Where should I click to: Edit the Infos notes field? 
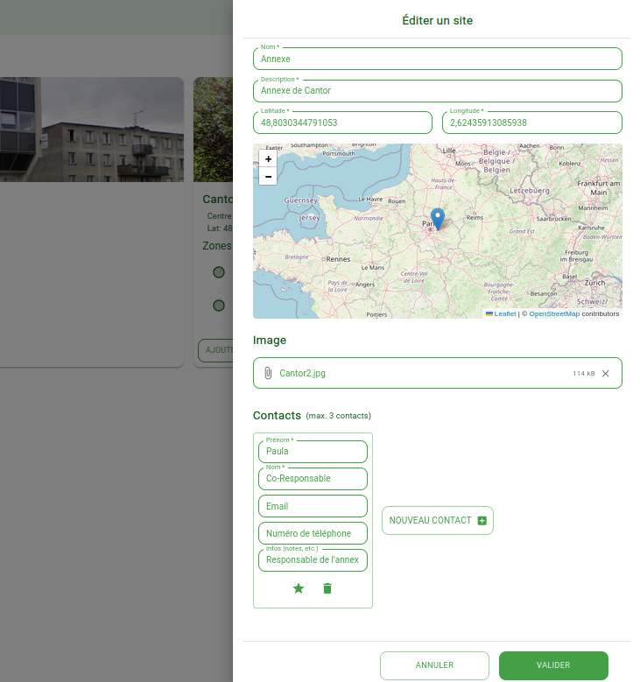(x=313, y=560)
